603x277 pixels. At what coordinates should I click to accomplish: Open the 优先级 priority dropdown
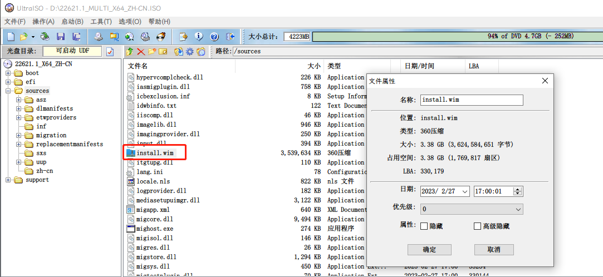[518, 209]
